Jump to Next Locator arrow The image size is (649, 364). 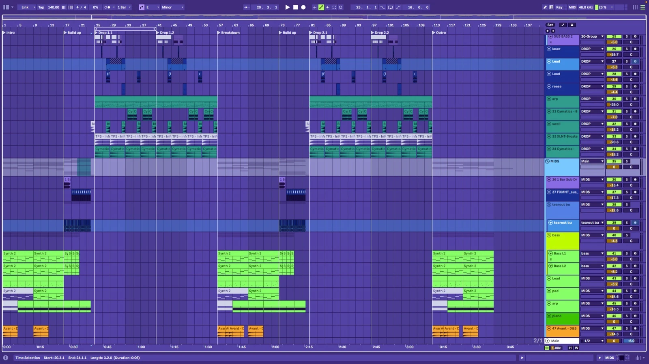552,31
